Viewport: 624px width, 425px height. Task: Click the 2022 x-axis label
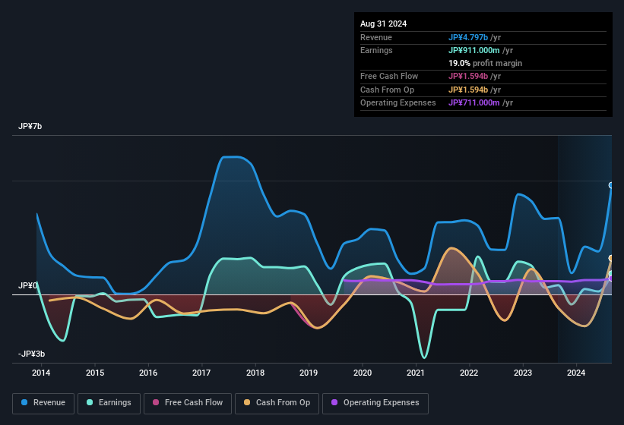tap(469, 373)
